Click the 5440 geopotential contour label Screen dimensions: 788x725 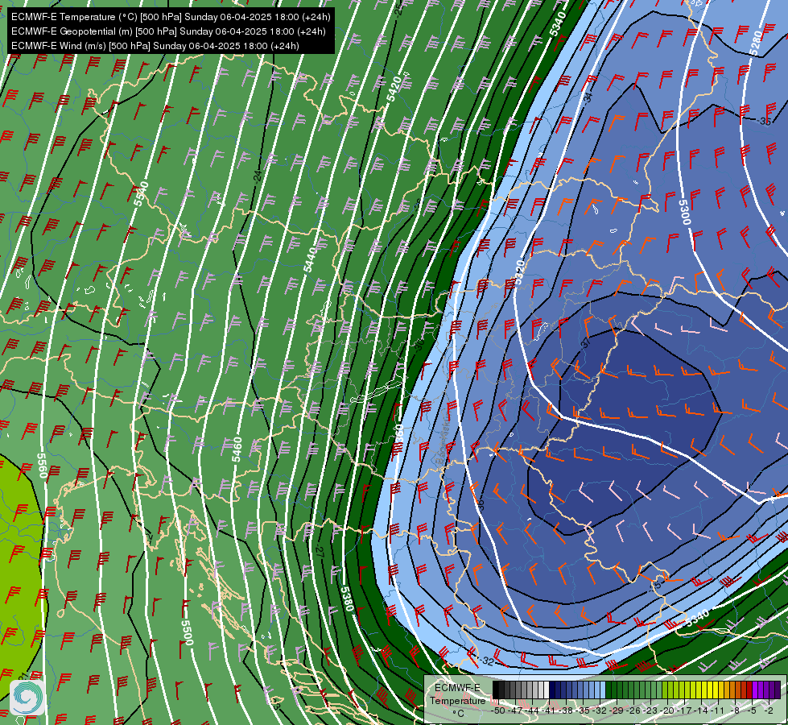[310, 259]
